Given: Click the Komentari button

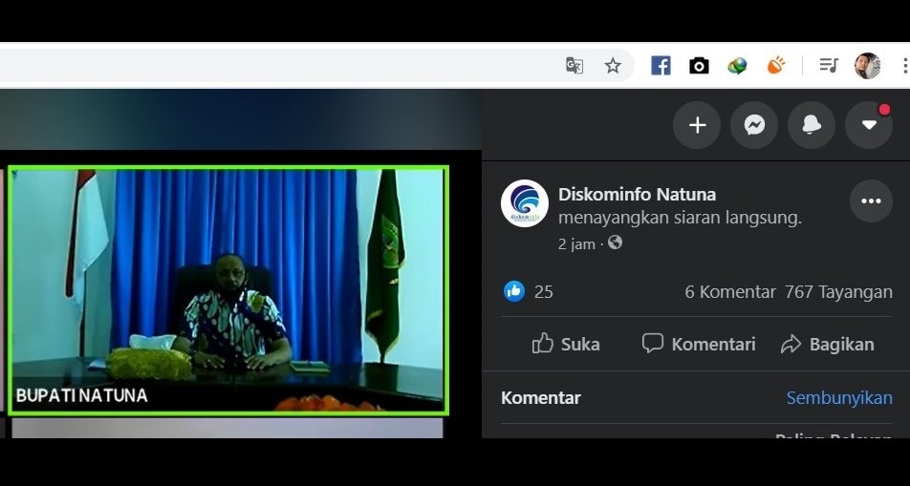Looking at the screenshot, I should tap(699, 344).
